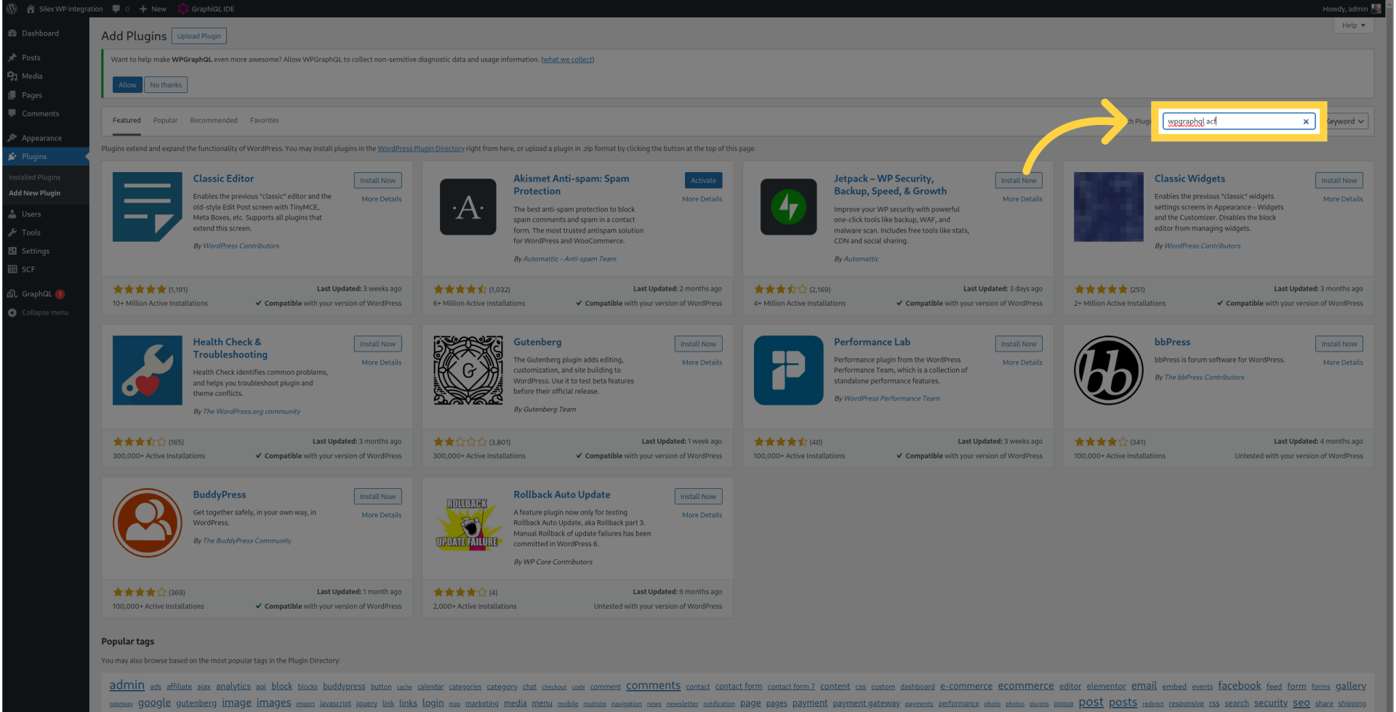The image size is (1396, 712).
Task: Click the 'comments' popular tag
Action: coord(654,686)
